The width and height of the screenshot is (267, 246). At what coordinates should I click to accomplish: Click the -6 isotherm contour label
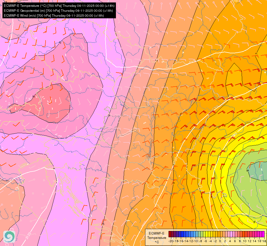pos(254,222)
